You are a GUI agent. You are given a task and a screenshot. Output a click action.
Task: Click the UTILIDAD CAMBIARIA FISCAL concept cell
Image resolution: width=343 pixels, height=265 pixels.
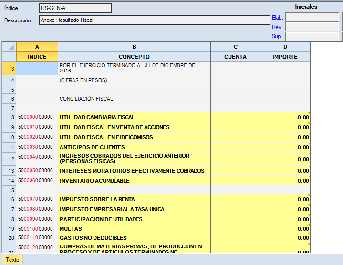[x=134, y=117]
